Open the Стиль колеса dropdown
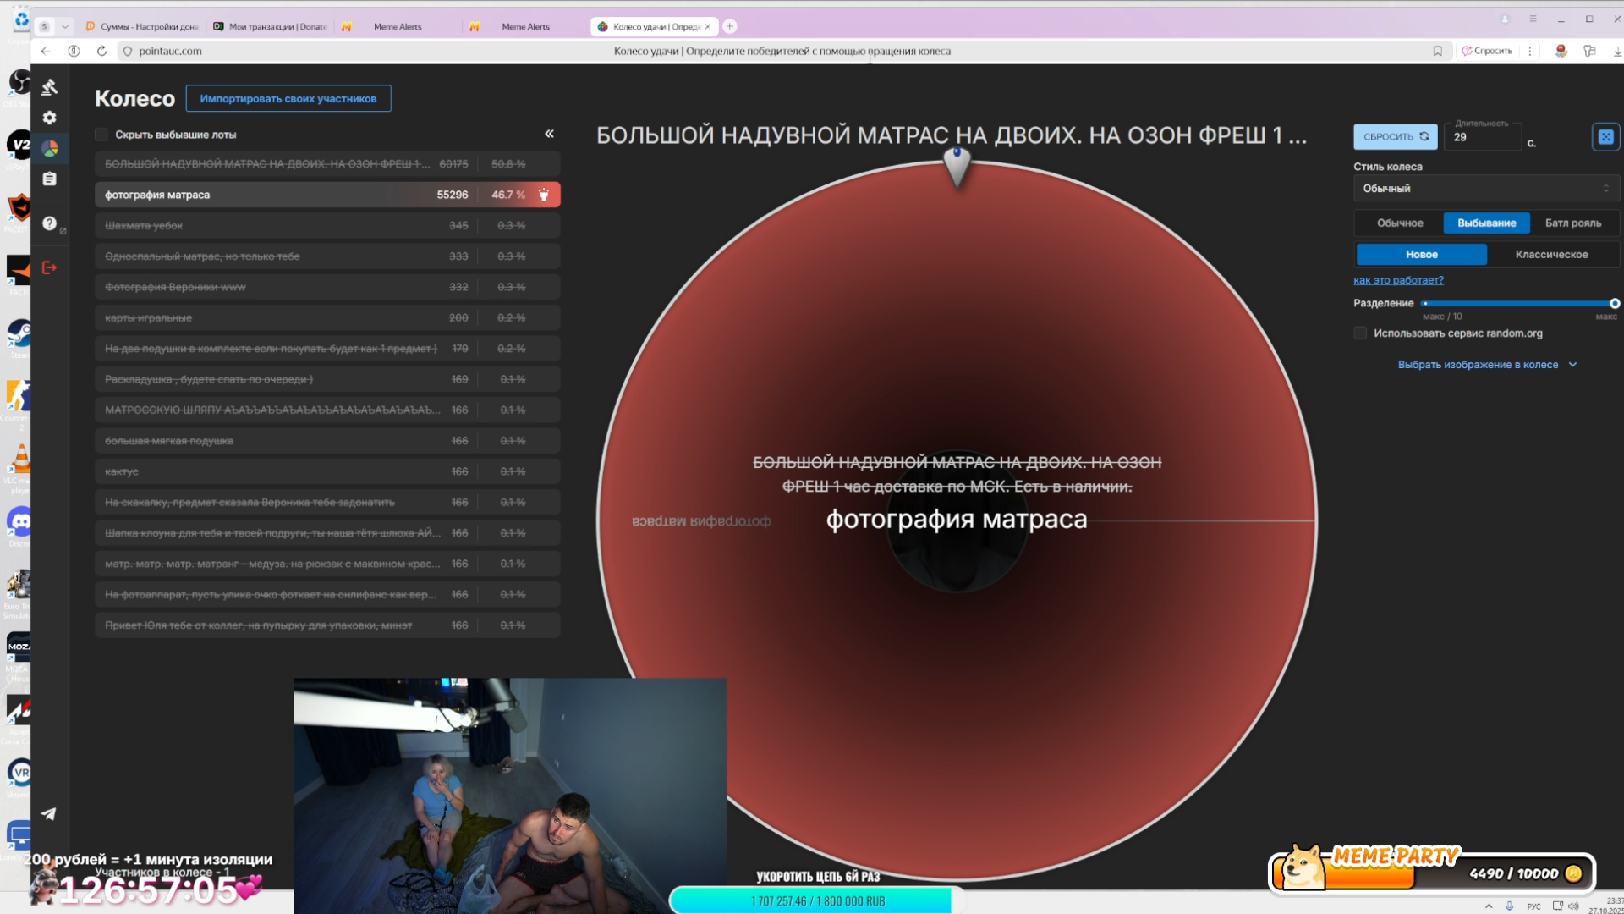Image resolution: width=1624 pixels, height=914 pixels. tap(1485, 189)
